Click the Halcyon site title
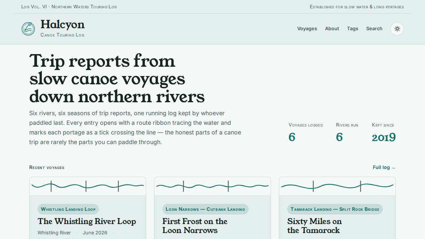This screenshot has height=239, width=425. (62, 25)
